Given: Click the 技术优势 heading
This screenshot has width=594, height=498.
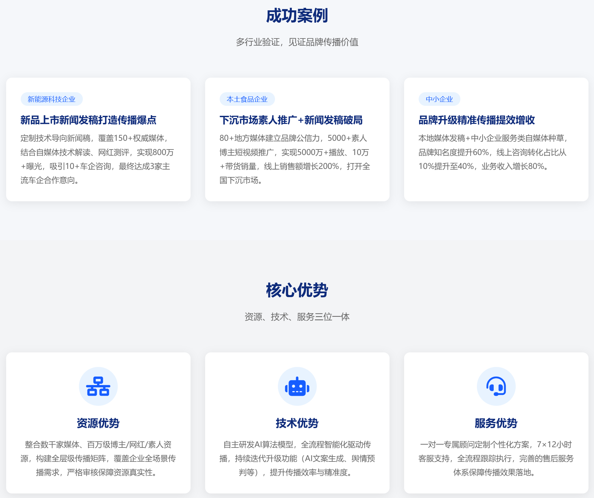Looking at the screenshot, I should click(297, 423).
